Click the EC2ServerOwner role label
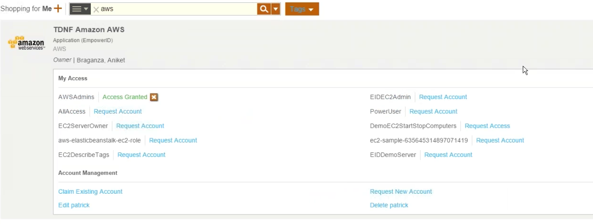 pos(83,126)
